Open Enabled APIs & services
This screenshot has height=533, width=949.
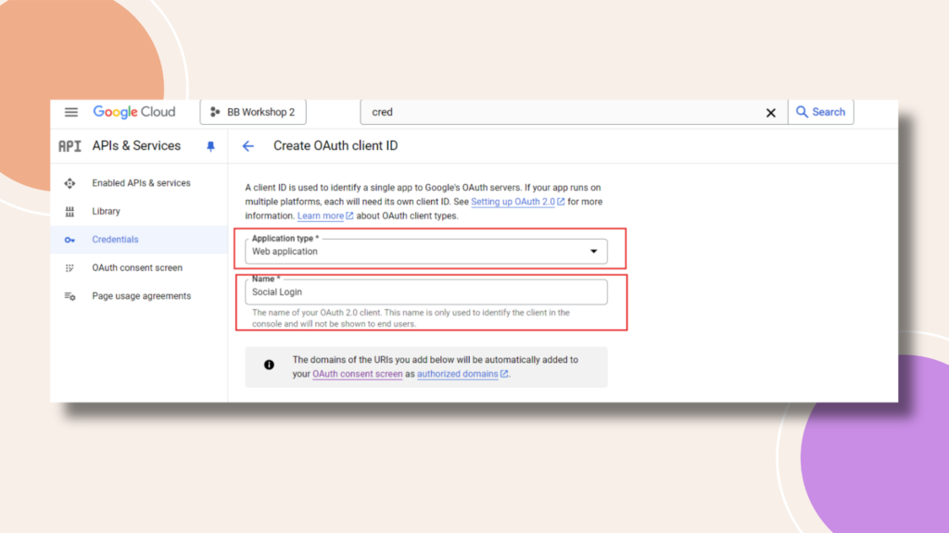tap(141, 183)
